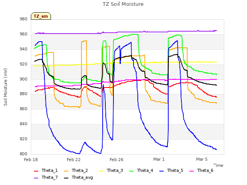Image resolution: width=247 pixels, height=185 pixels.
Task: Click the Soil Moisture (mV) axis label
Action: click(x=5, y=87)
